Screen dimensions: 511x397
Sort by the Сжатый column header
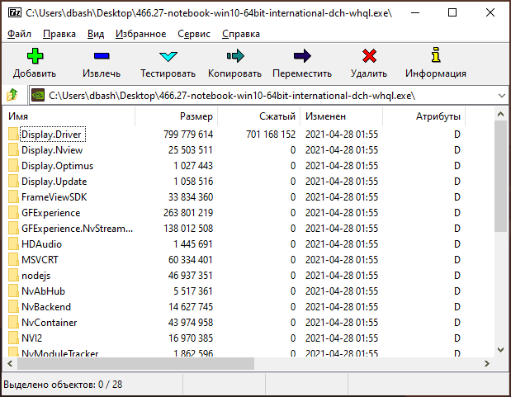258,116
